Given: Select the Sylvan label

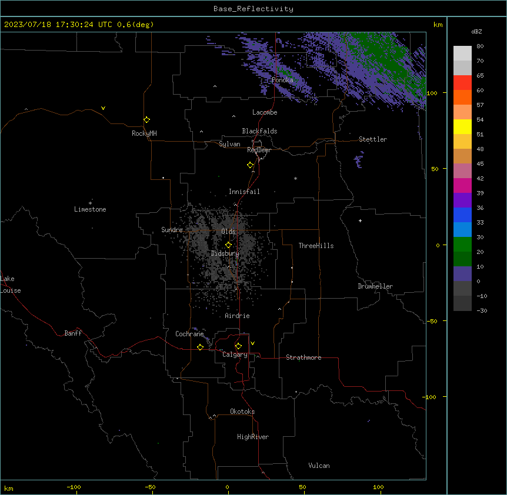Looking at the screenshot, I should [229, 144].
